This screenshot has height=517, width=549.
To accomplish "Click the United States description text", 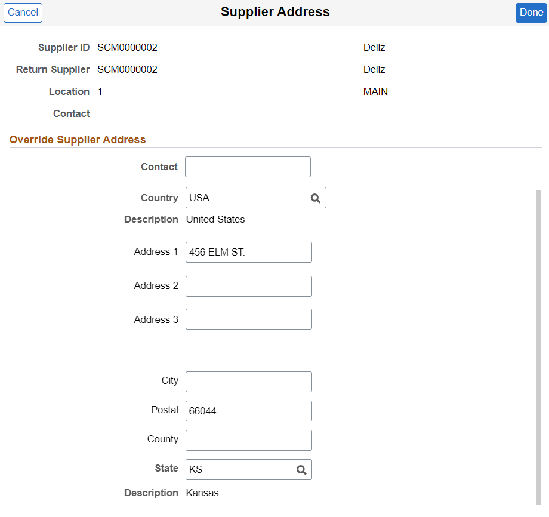I will [x=215, y=219].
